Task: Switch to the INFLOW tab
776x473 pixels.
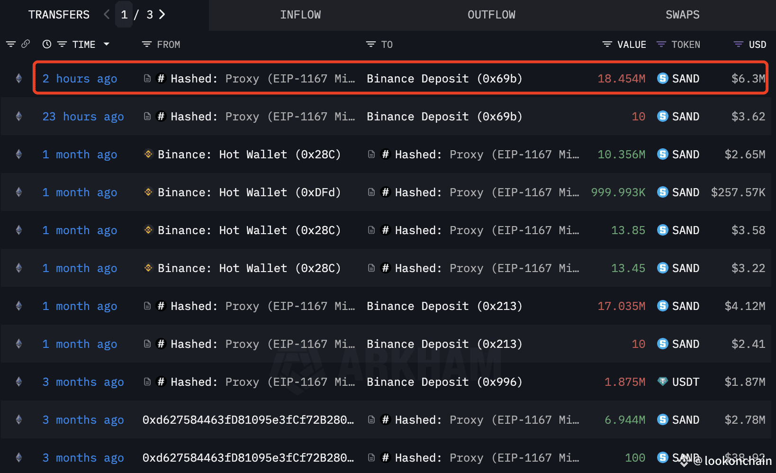Action: tap(300, 15)
